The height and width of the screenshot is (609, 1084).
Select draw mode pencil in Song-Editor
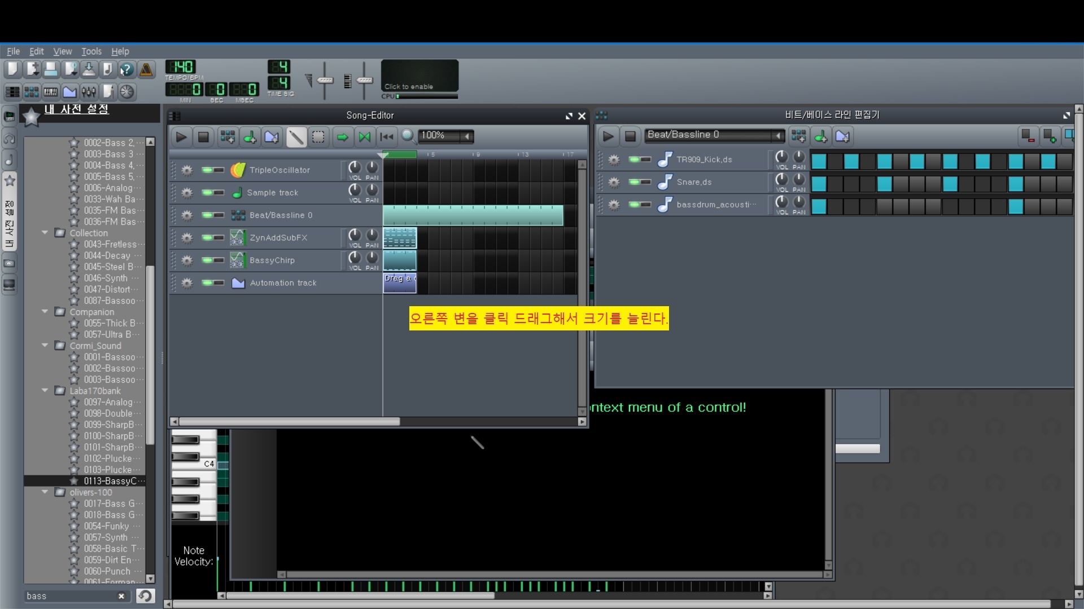pyautogui.click(x=296, y=136)
